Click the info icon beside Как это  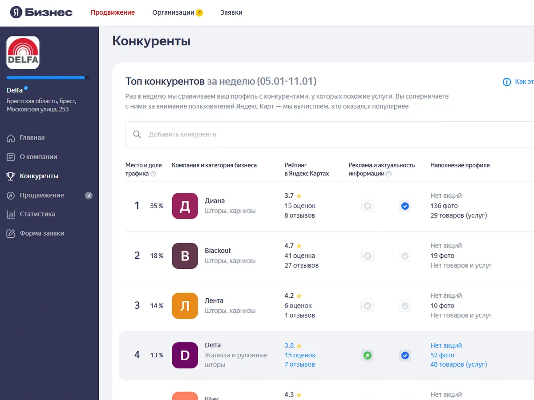coord(506,82)
